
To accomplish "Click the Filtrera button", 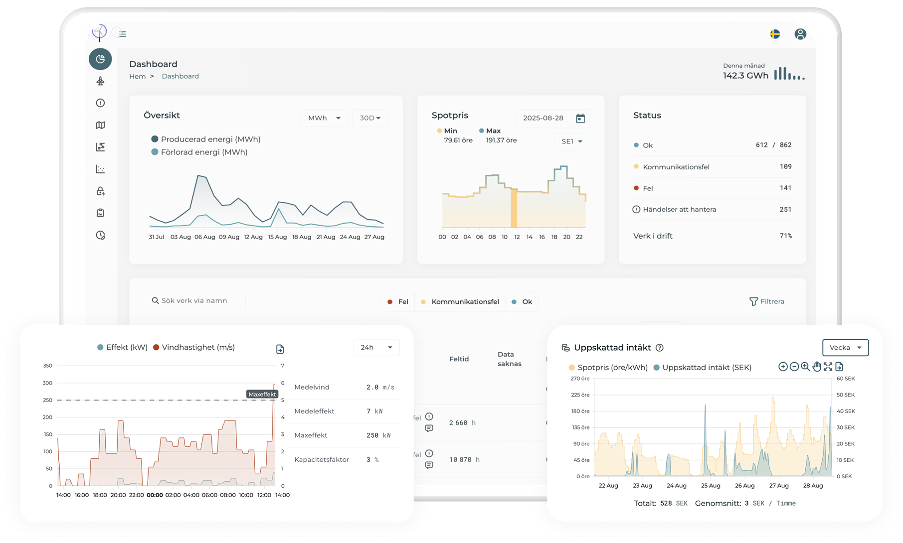I will pos(767,301).
